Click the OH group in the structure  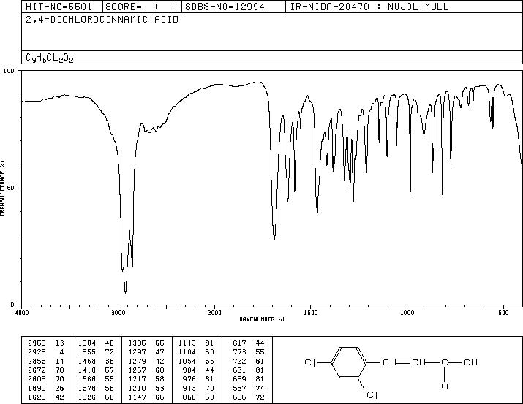pos(470,362)
